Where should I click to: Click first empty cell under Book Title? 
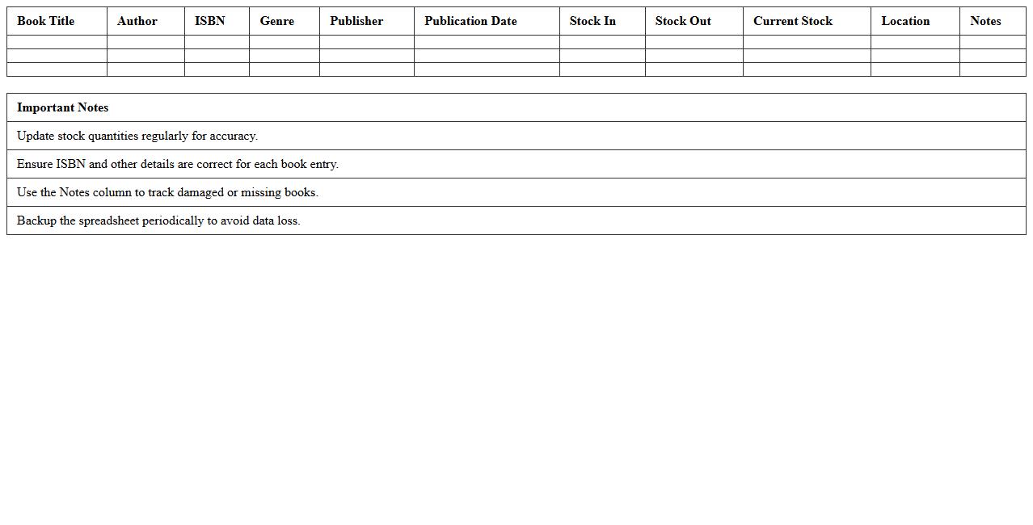coord(57,42)
